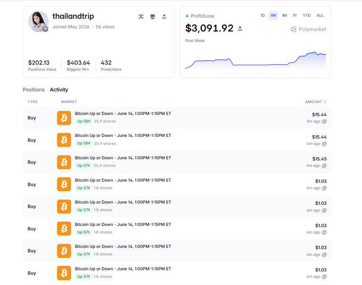Screen dimensions: 362x285
Task: Select the 1W profit range
Action: click(x=273, y=15)
